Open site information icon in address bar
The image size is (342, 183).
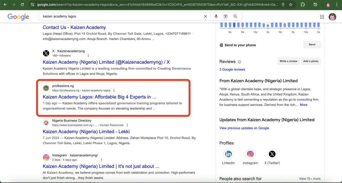pyautogui.click(x=32, y=4)
